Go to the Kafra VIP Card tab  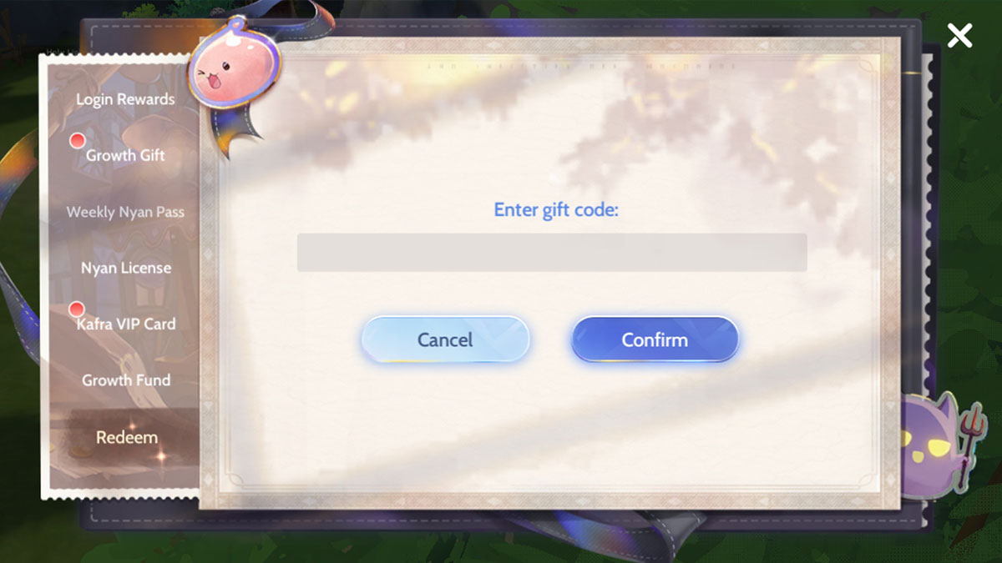(125, 324)
